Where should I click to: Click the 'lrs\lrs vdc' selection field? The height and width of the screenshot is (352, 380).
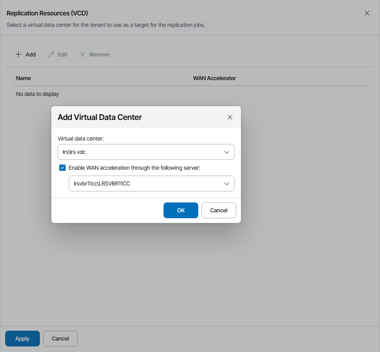point(138,152)
